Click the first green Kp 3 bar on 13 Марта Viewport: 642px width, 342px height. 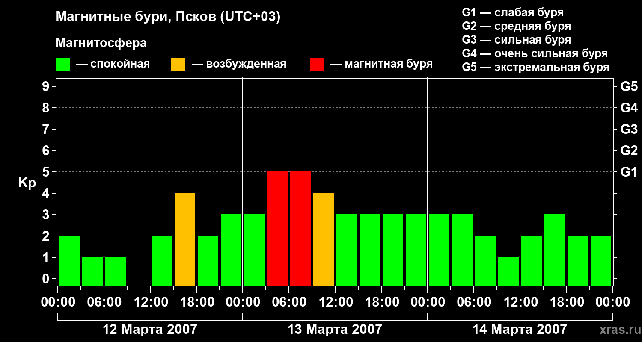[x=254, y=250]
